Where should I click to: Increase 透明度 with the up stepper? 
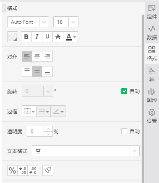[48, 129]
